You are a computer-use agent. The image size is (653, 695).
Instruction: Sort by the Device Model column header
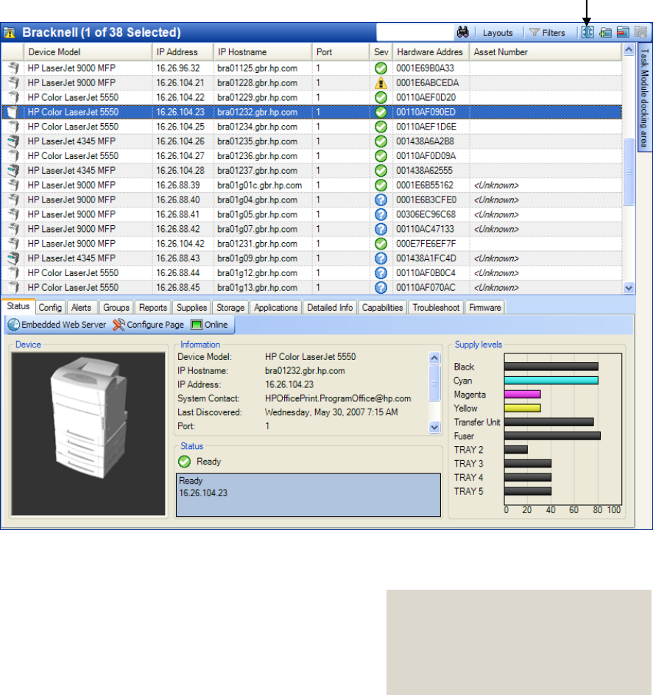point(88,52)
